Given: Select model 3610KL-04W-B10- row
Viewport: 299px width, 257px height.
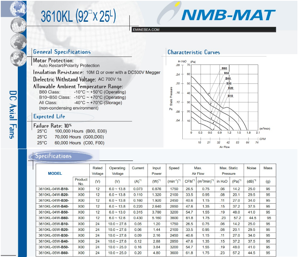Looking at the screenshot, I should 156,189.
